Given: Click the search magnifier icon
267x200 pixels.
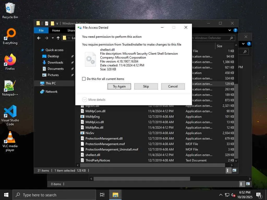Looking at the screenshot, I should (x=232, y=38).
